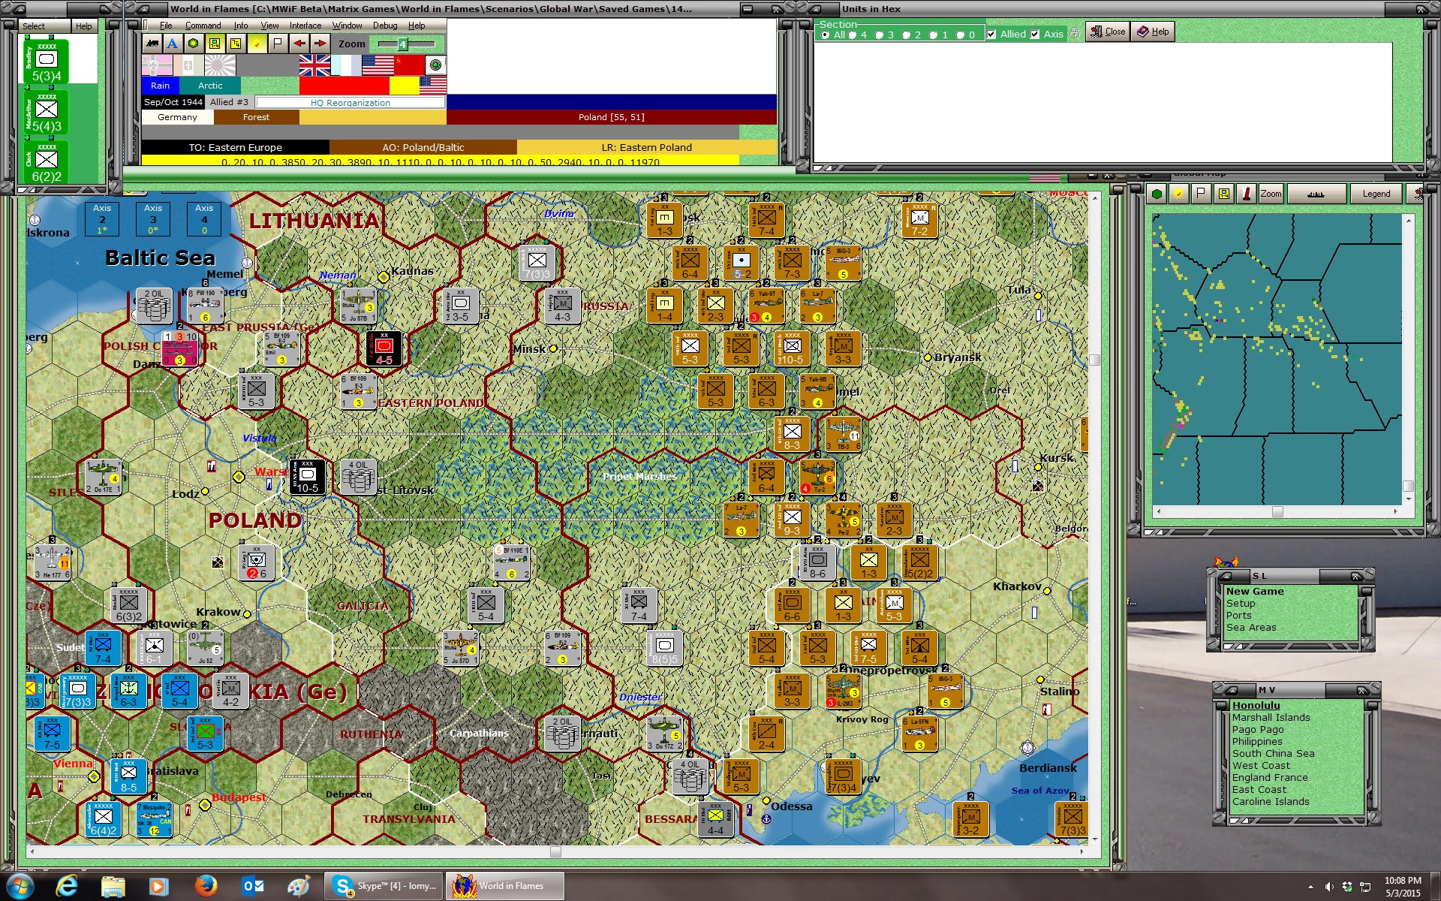Uncheck the Allied checkbox
Viewport: 1441px width, 901px height.
pos(991,35)
